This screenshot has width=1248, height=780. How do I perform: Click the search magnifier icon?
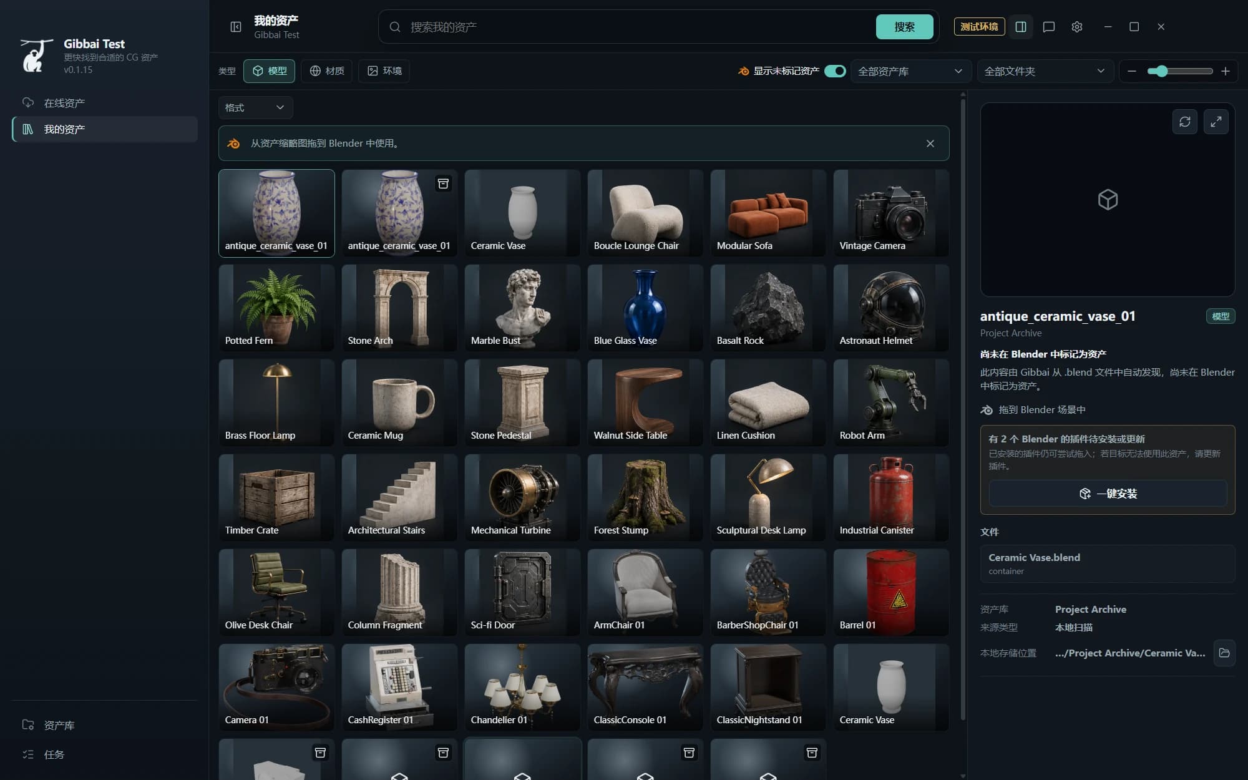[395, 27]
